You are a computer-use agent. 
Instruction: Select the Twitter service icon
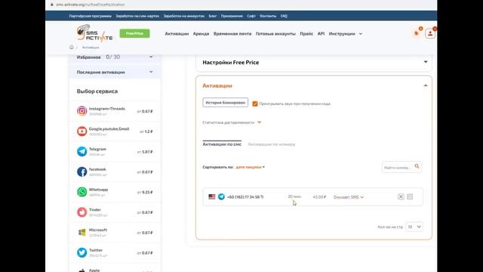pyautogui.click(x=82, y=252)
